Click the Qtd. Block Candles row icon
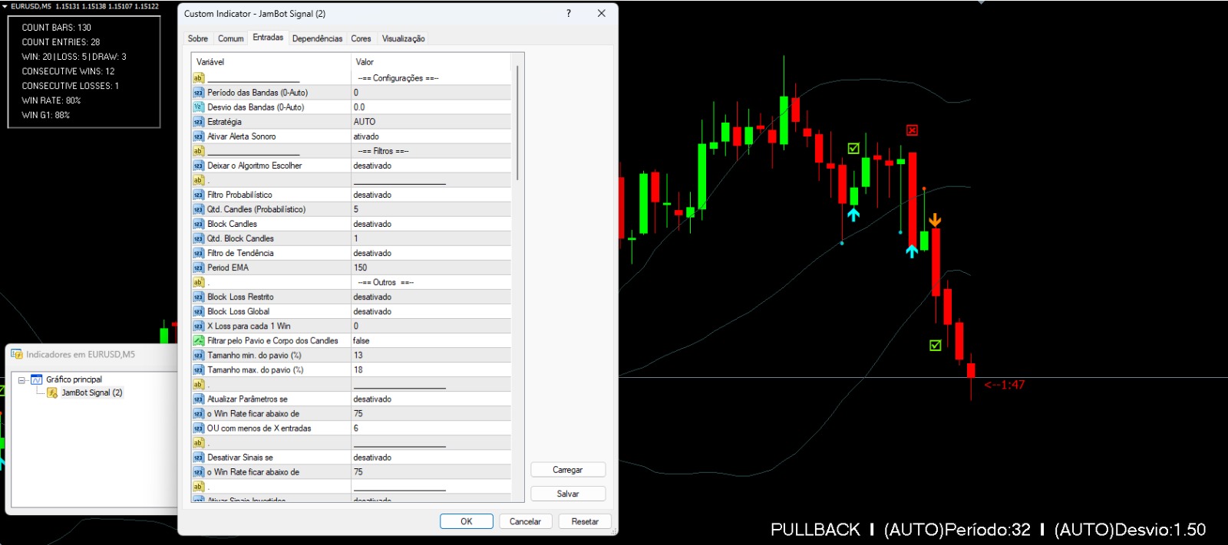1228x545 pixels. (x=198, y=238)
